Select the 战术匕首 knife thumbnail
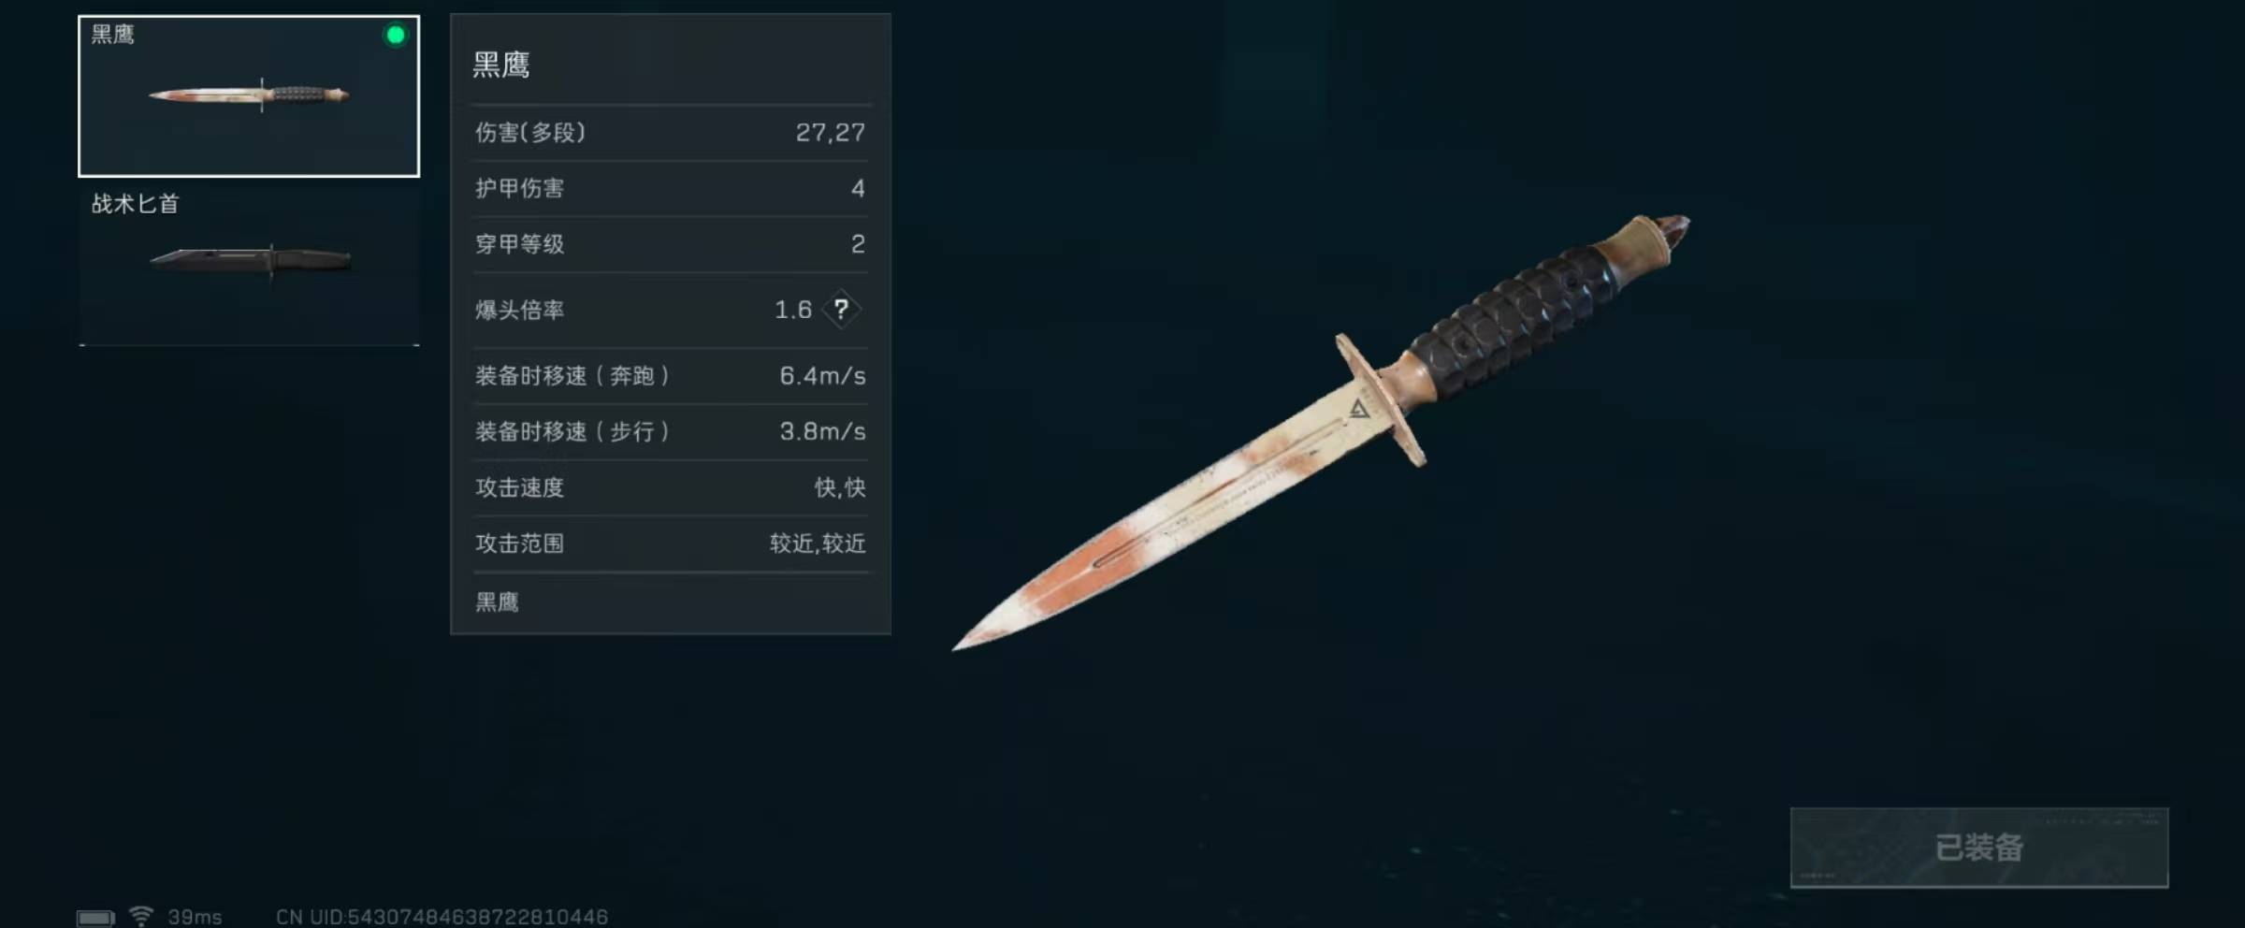2245x928 pixels. click(x=249, y=265)
